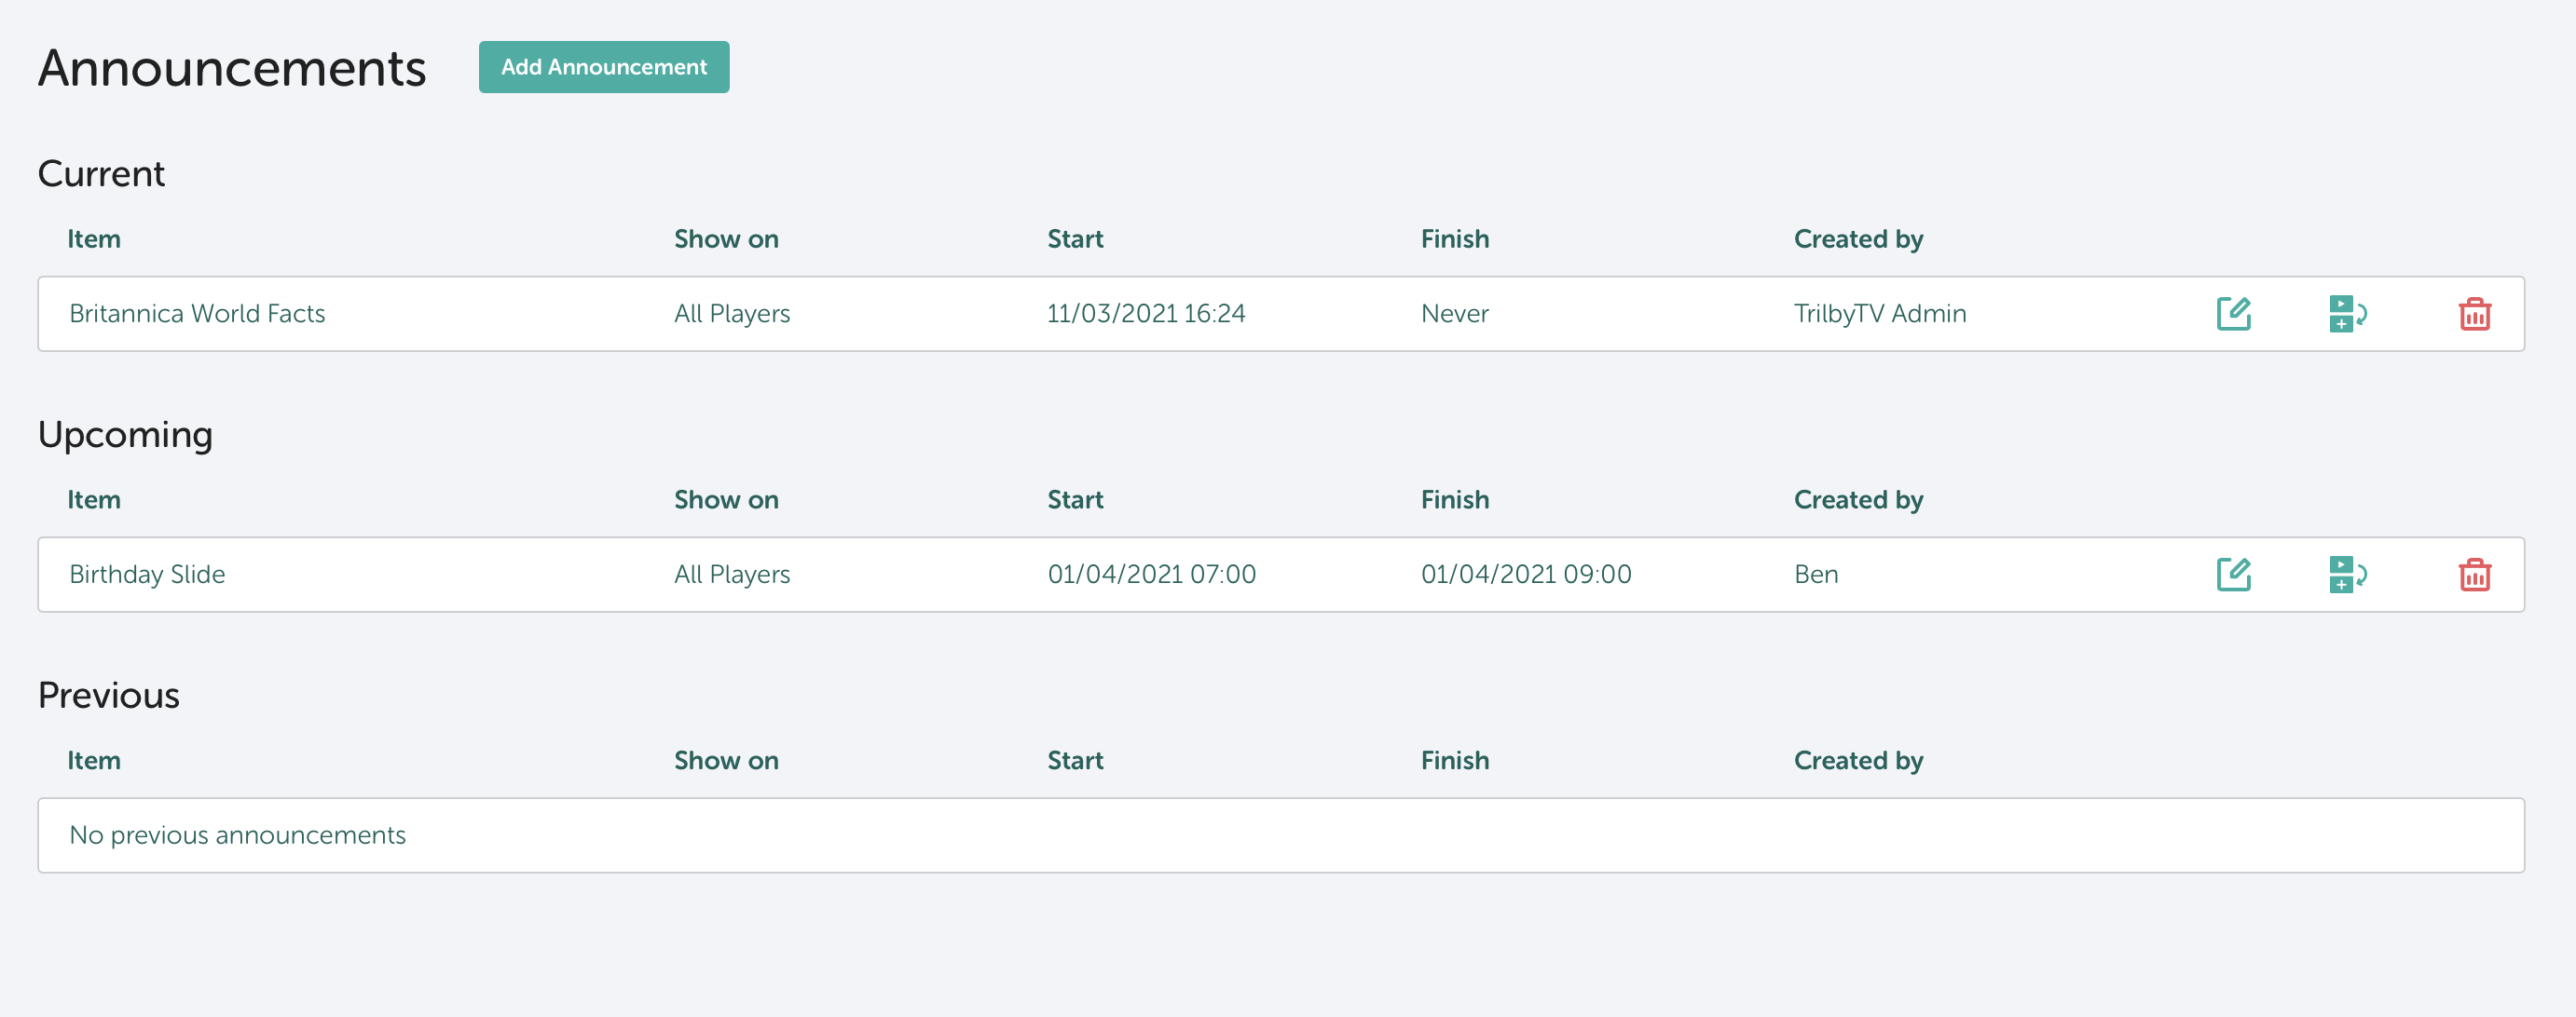Screen dimensions: 2576x1017
Task: Click the Previous section heading
Action: tap(108, 696)
